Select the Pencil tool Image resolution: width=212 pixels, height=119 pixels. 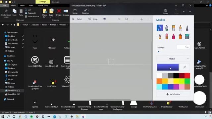point(160,36)
